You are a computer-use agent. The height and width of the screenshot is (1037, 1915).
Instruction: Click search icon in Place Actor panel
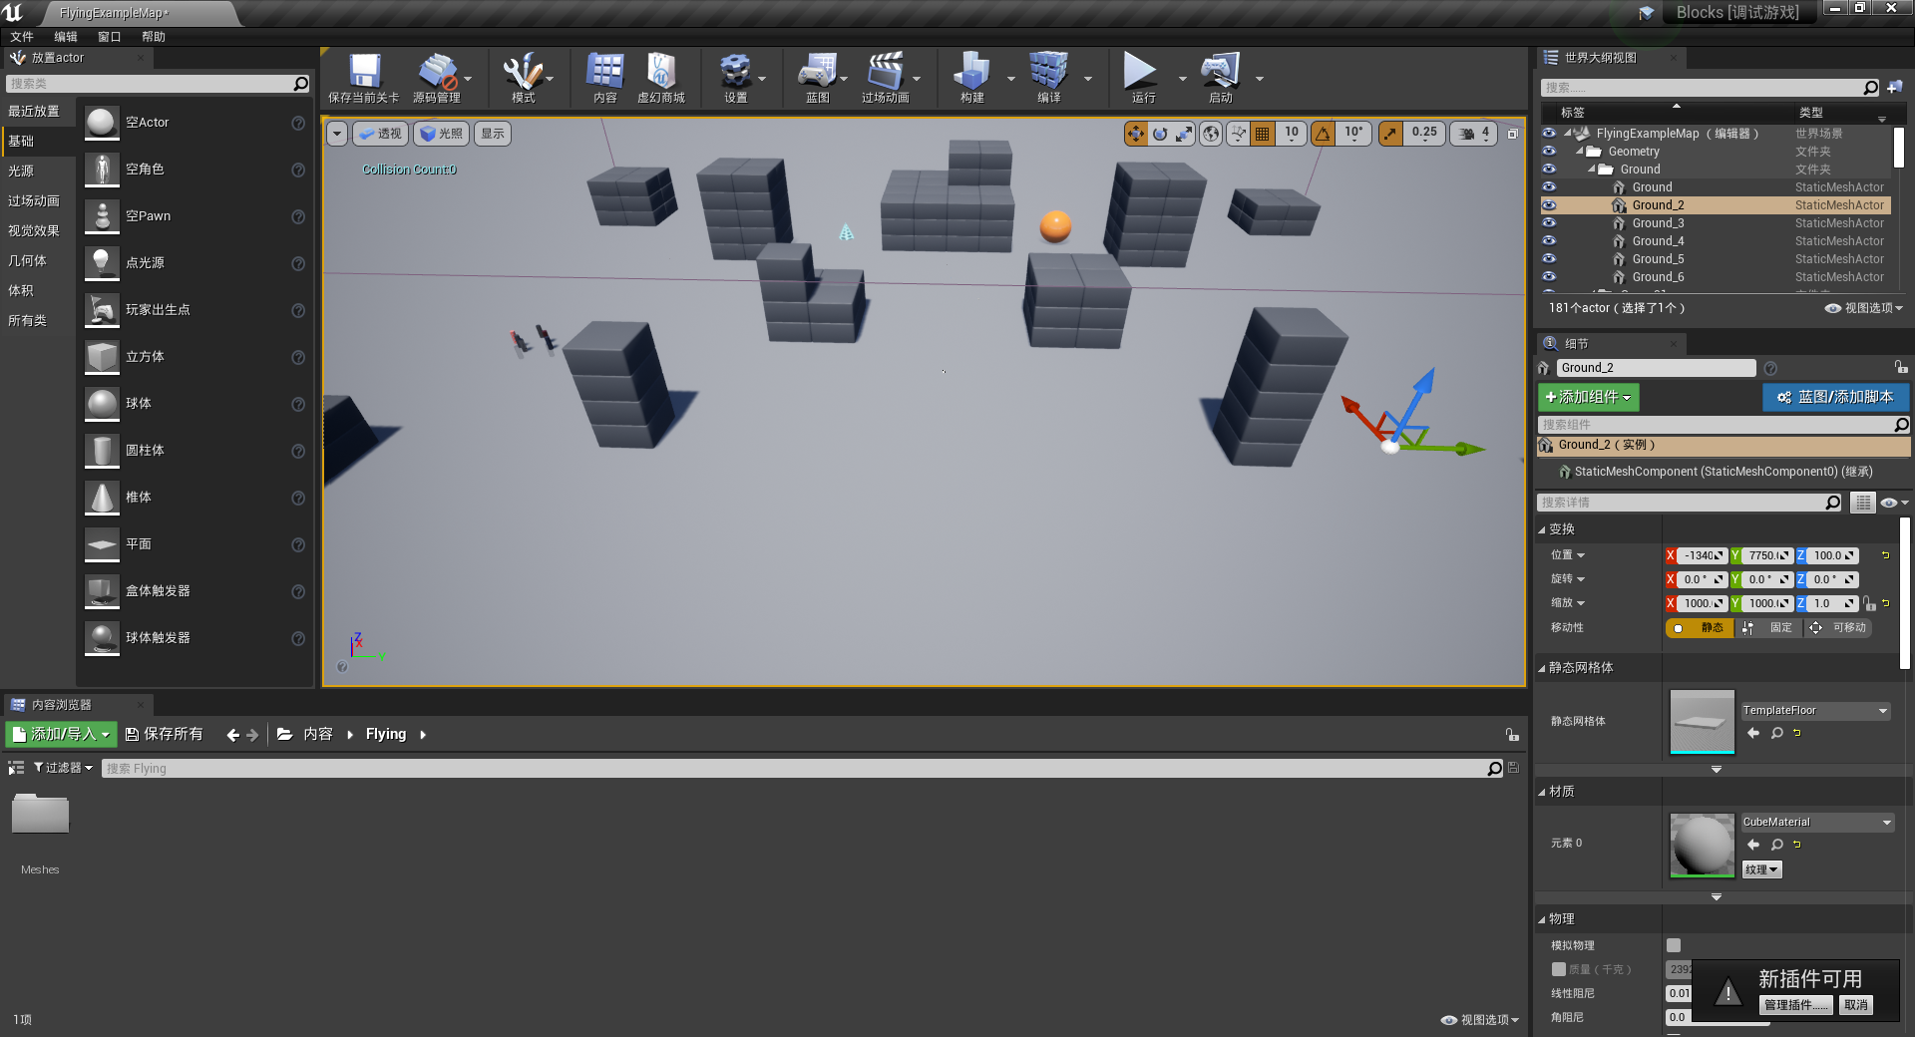300,84
